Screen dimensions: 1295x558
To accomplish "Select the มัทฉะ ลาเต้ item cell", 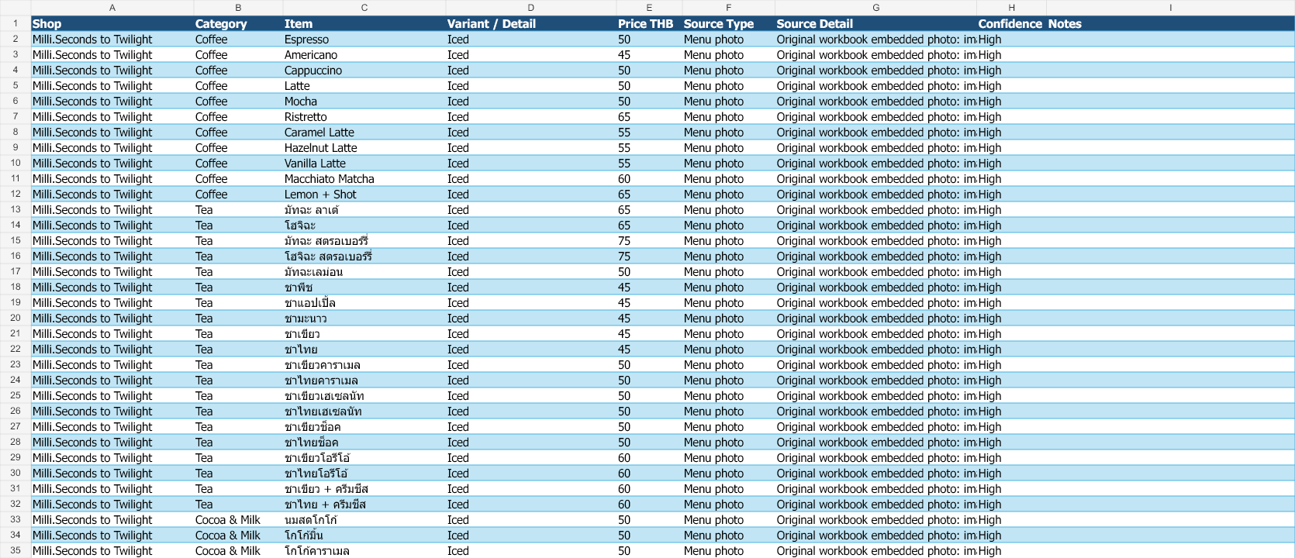I will (x=364, y=210).
